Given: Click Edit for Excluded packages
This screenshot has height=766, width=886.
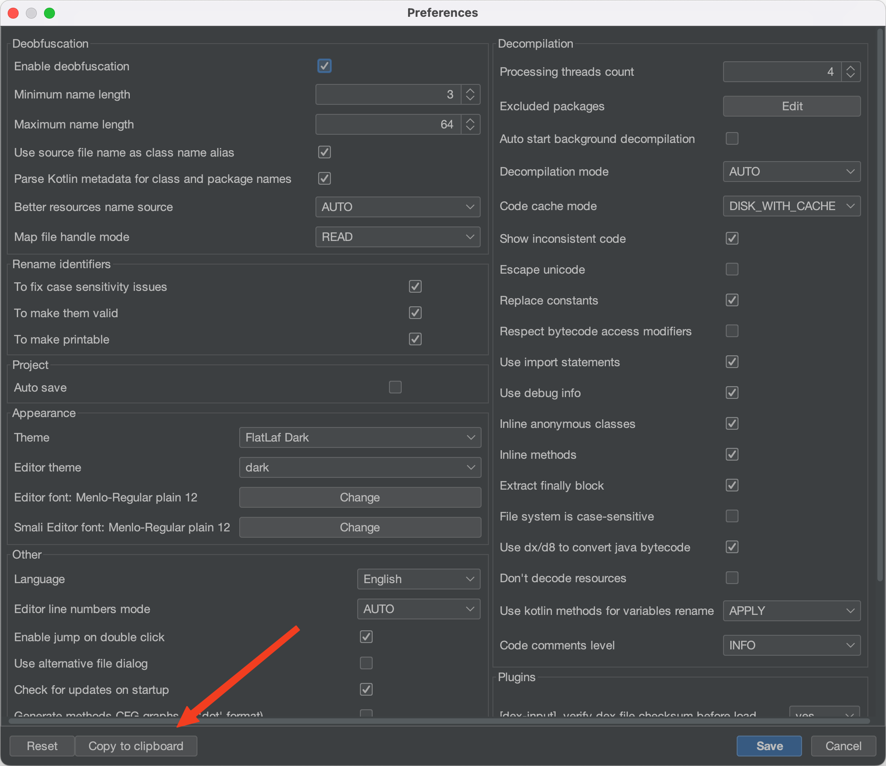Looking at the screenshot, I should point(791,106).
